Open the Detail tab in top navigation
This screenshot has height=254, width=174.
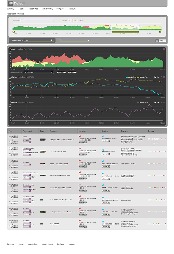22,9
